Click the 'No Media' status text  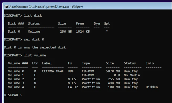[x=132, y=75]
